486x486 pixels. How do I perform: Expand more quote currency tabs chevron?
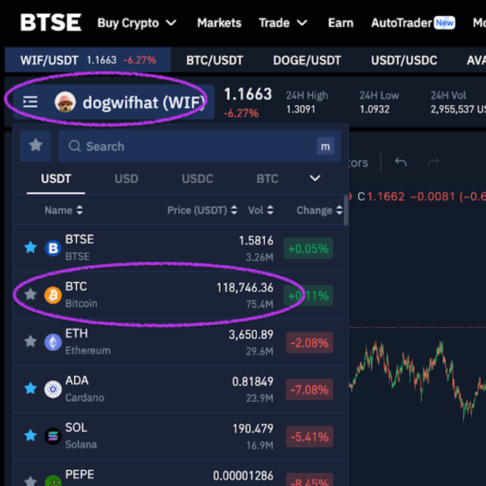tap(315, 178)
